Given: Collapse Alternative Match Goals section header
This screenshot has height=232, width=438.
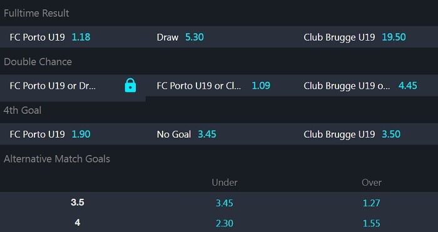Looking at the screenshot, I should coord(219,159).
